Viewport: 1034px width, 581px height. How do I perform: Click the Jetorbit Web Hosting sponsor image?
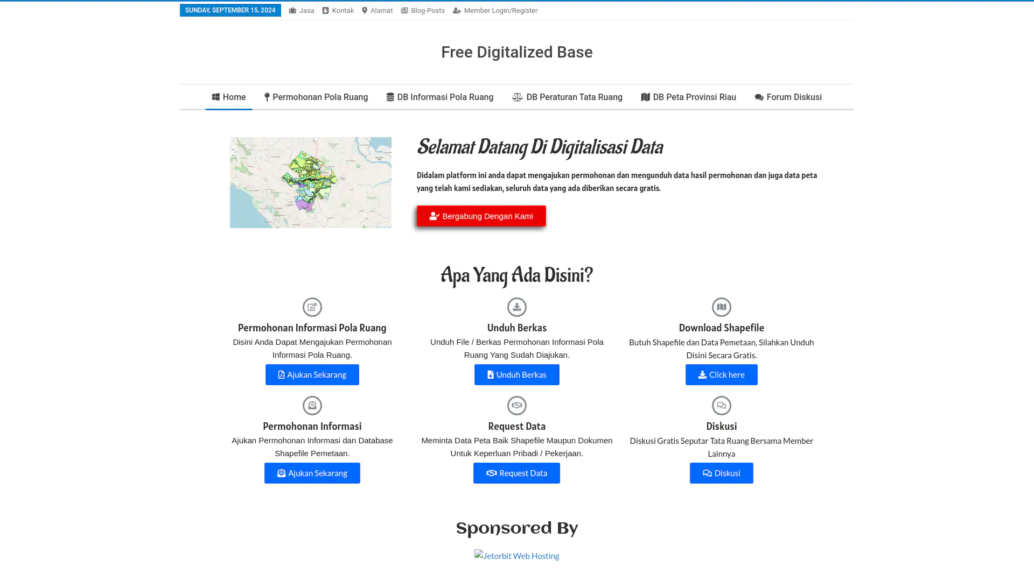point(516,556)
